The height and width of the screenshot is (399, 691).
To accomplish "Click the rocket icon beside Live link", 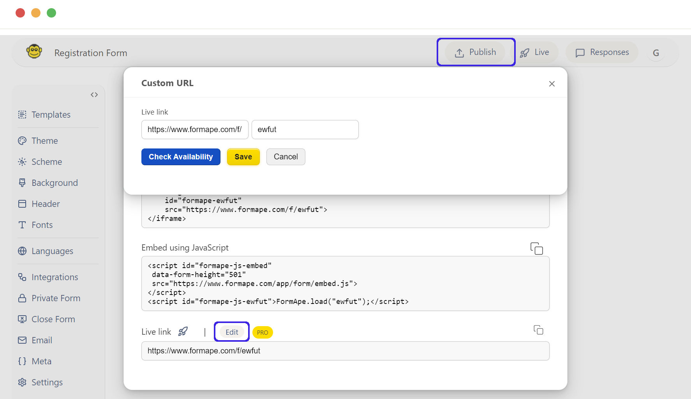I will tap(183, 332).
